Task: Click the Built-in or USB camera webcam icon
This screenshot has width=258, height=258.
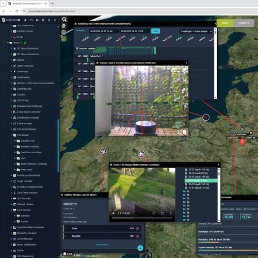Action: pyautogui.click(x=14, y=83)
